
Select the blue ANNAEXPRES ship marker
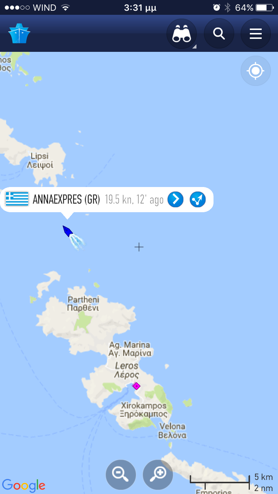click(68, 231)
